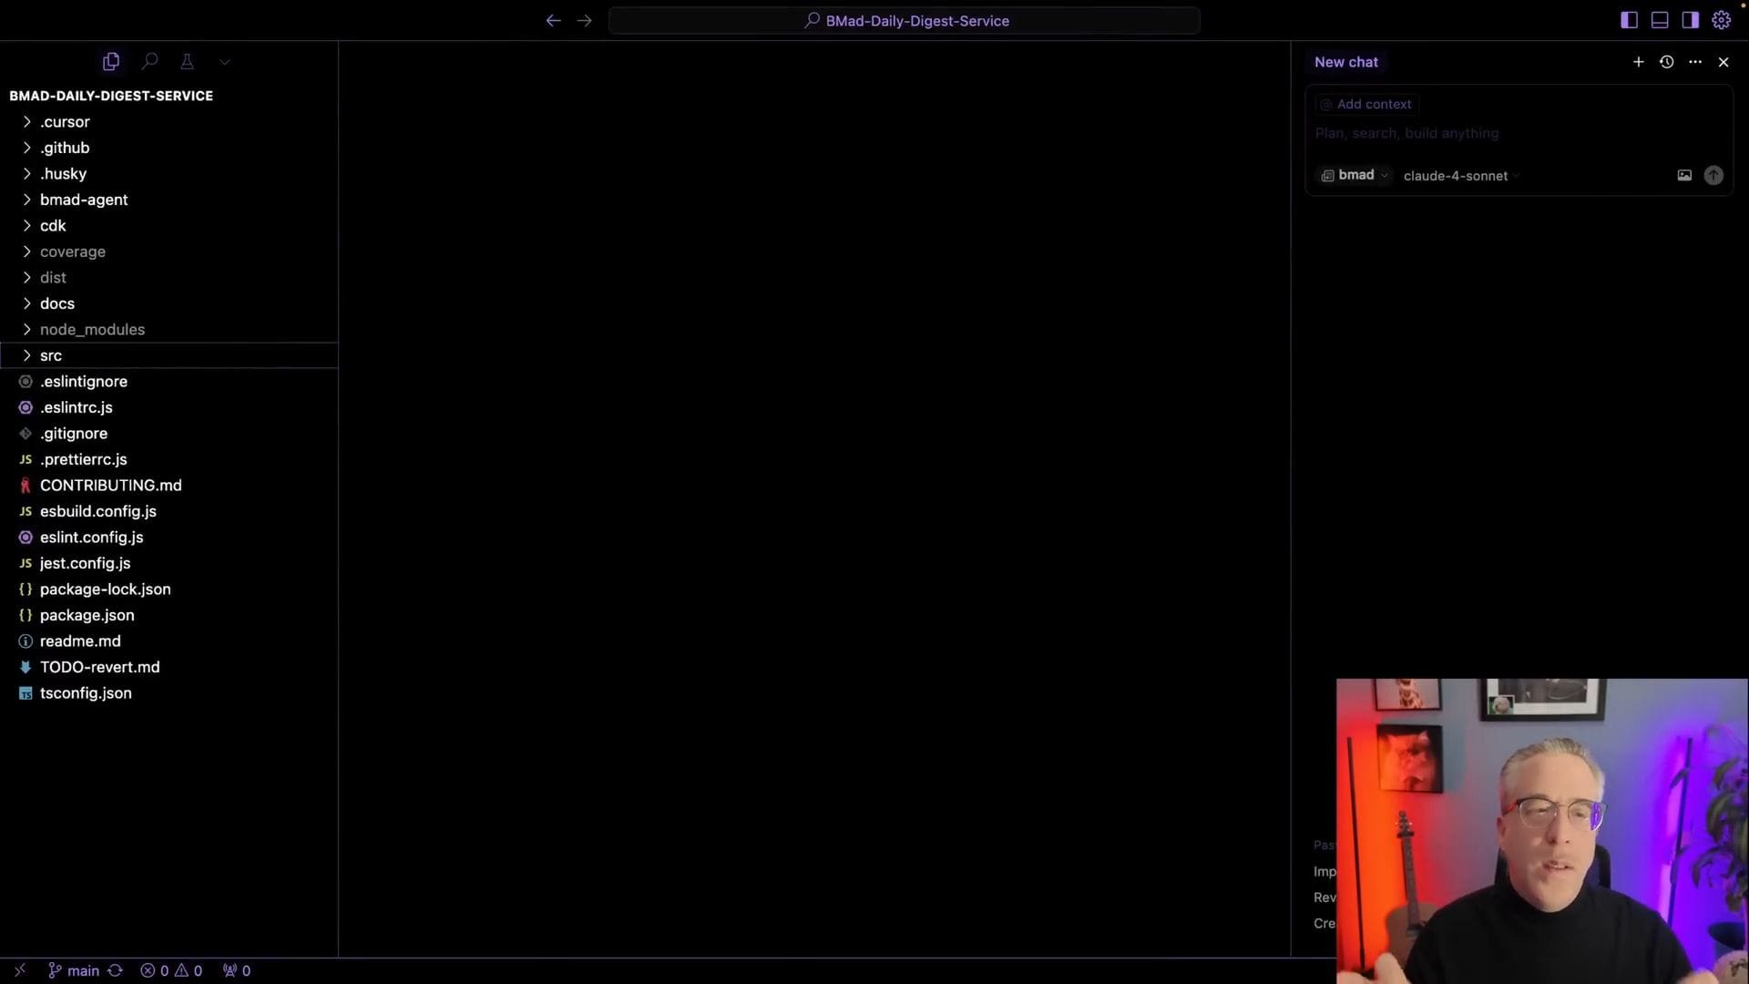Toggle bottom panel layout icon
This screenshot has height=984, width=1749.
[x=1660, y=20]
